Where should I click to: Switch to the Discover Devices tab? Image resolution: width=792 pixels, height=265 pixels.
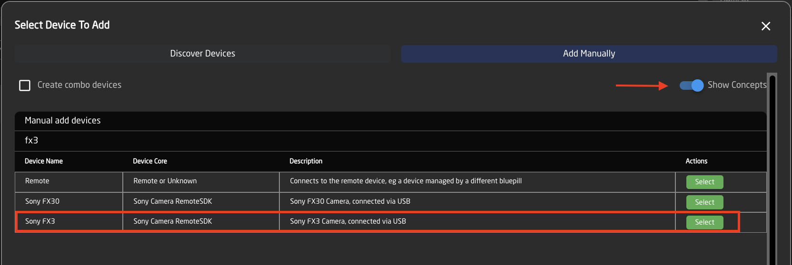(x=203, y=54)
